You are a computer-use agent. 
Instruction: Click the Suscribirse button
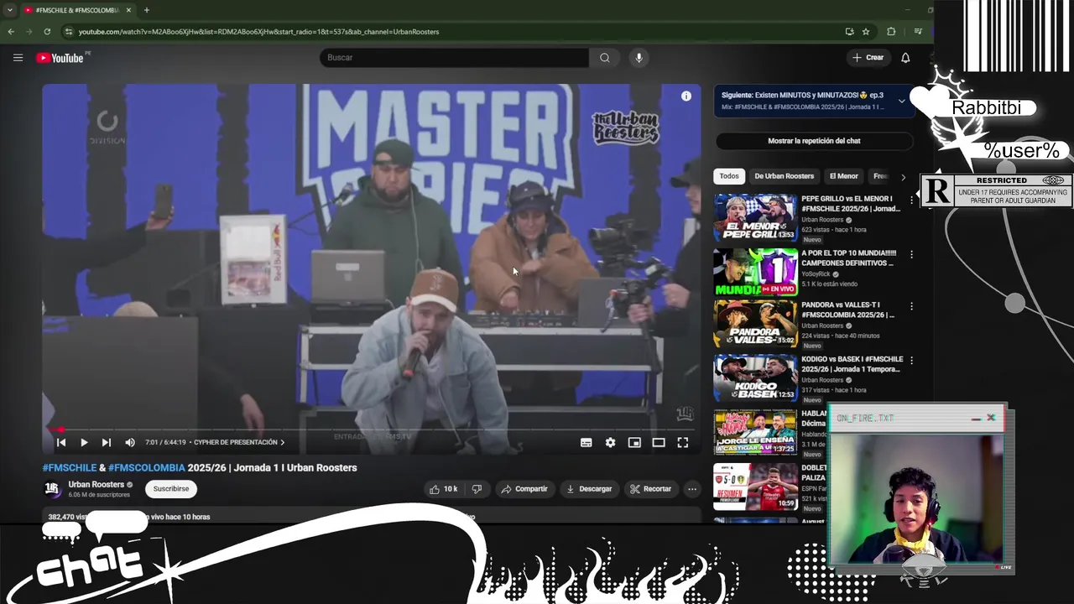click(171, 488)
